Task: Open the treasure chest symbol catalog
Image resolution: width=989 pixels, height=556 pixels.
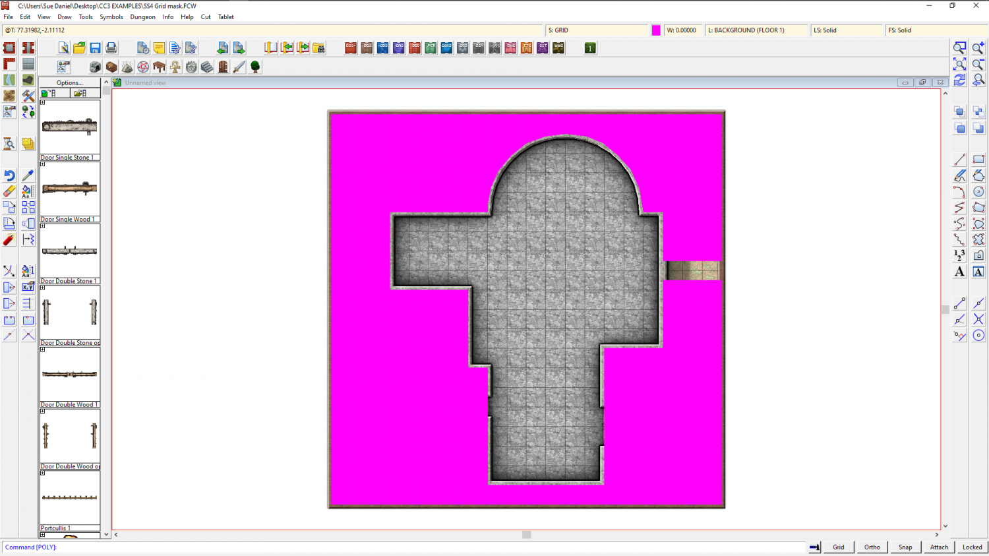Action: [111, 67]
